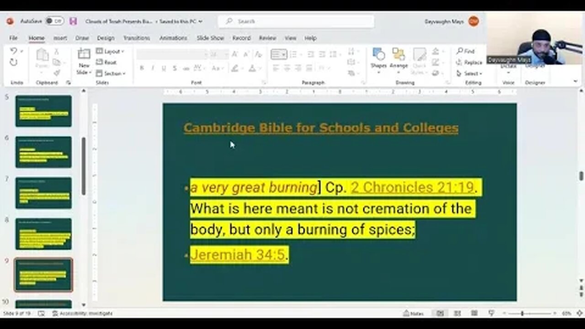
Task: Click the purple Save icon
Action: pos(73,21)
